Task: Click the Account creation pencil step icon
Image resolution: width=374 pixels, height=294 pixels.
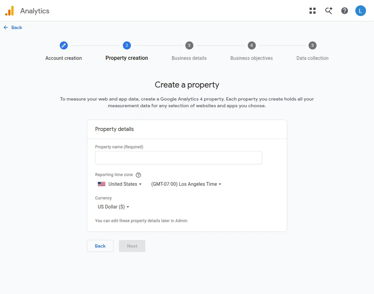Action: pos(64,45)
